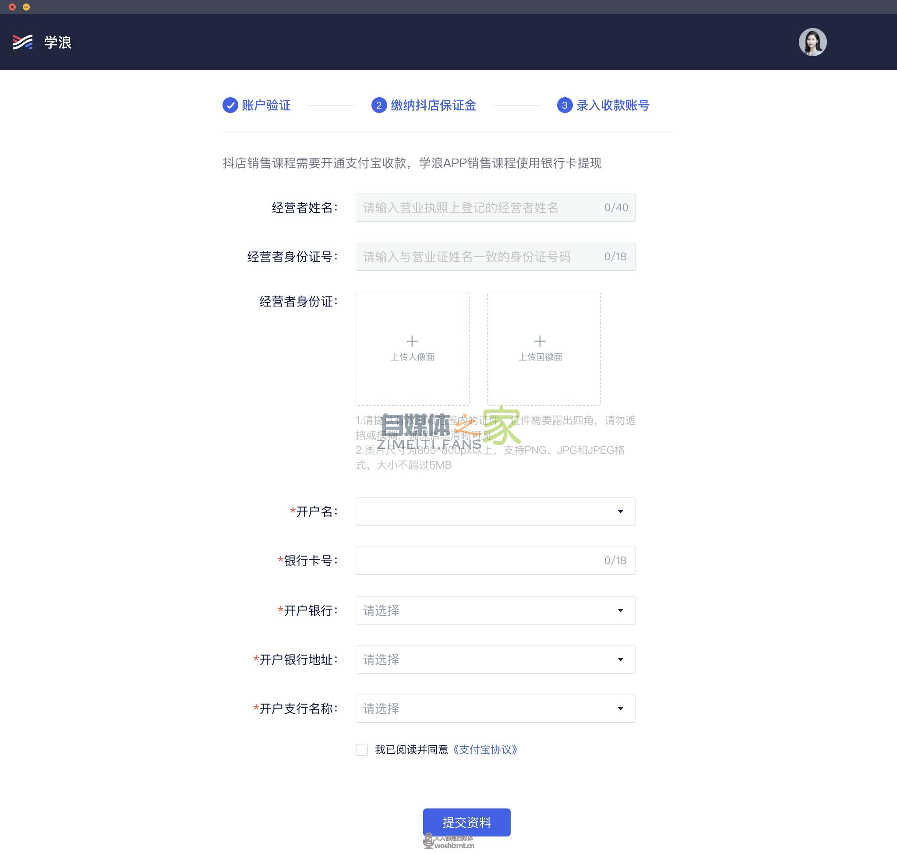Click the checkmark icon for 账户验证 step

(x=230, y=105)
